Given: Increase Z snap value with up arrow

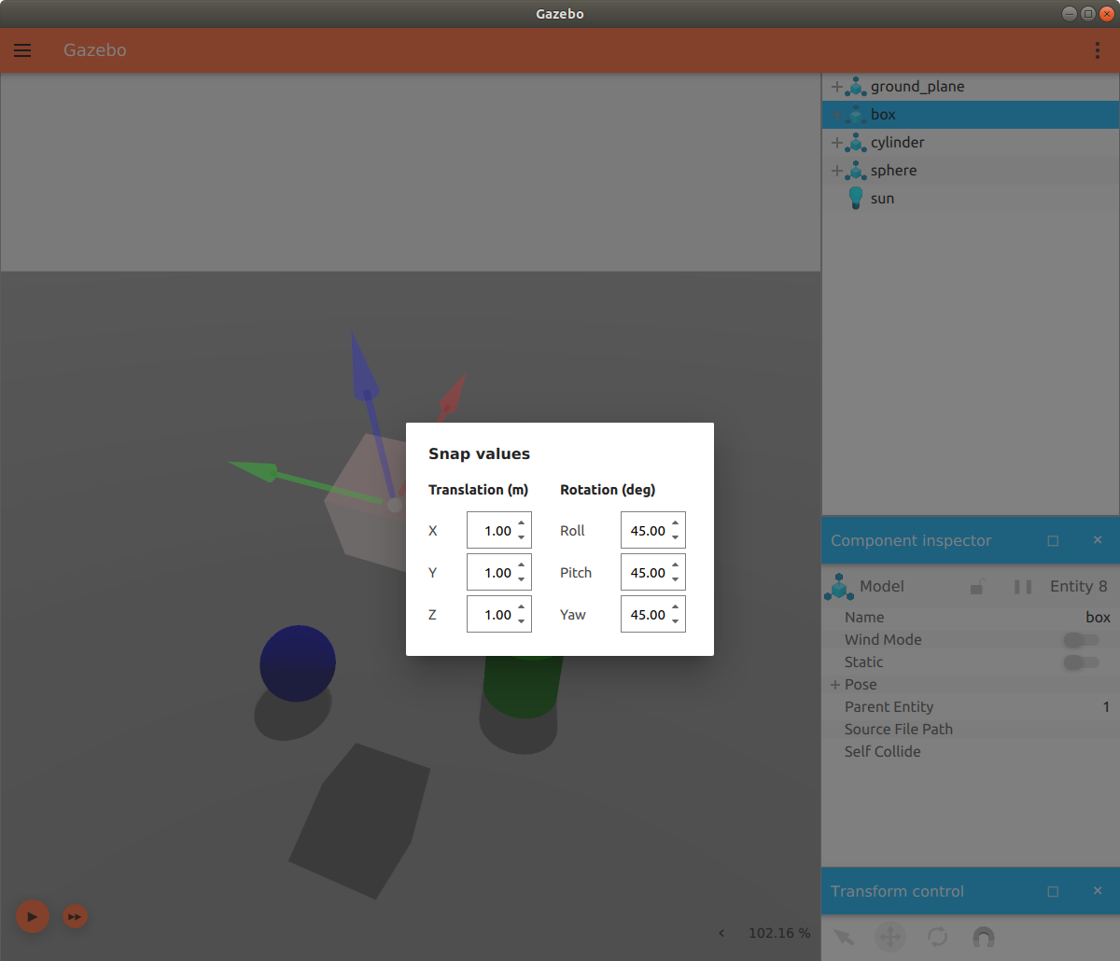Looking at the screenshot, I should pos(522,606).
